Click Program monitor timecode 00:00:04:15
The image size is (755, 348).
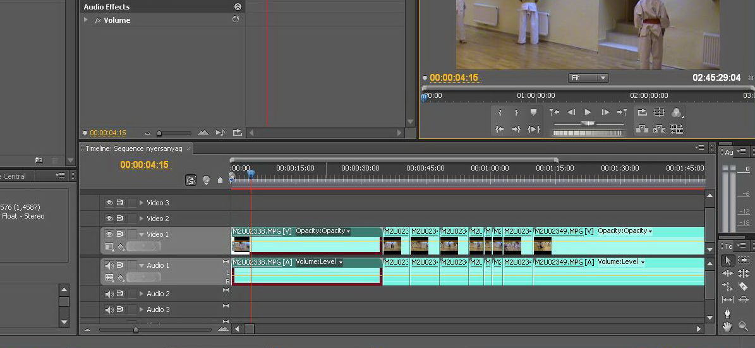454,78
